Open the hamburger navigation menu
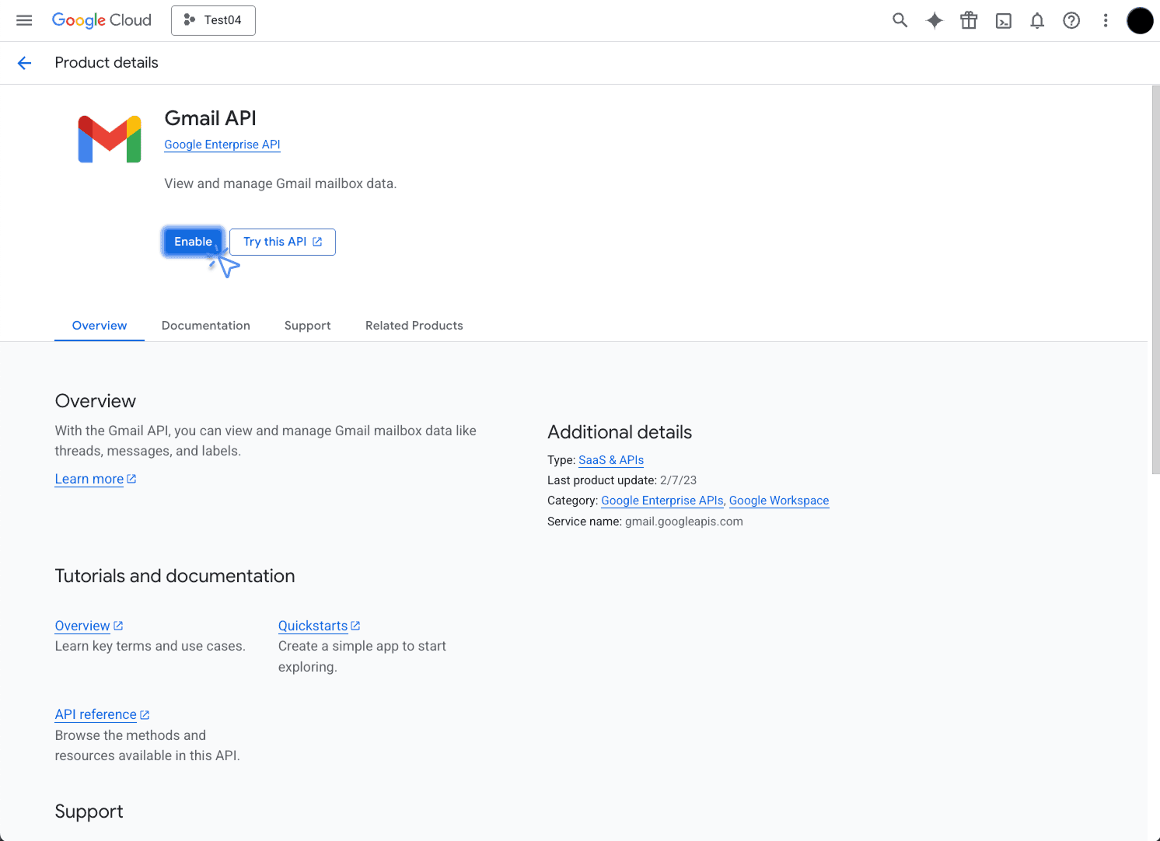This screenshot has height=841, width=1160. pos(24,20)
